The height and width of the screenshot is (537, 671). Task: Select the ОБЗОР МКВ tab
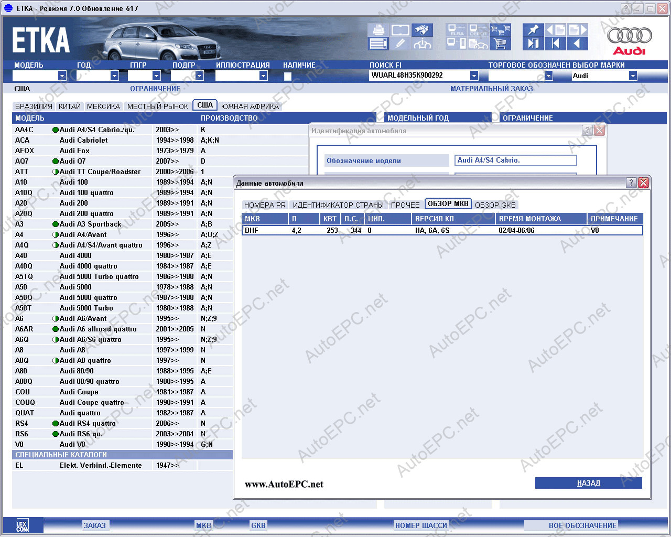[448, 203]
